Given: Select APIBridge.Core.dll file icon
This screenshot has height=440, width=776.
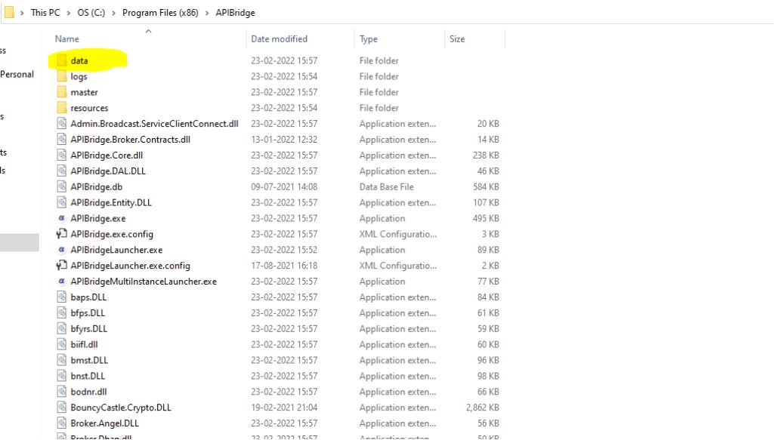Looking at the screenshot, I should (x=61, y=155).
